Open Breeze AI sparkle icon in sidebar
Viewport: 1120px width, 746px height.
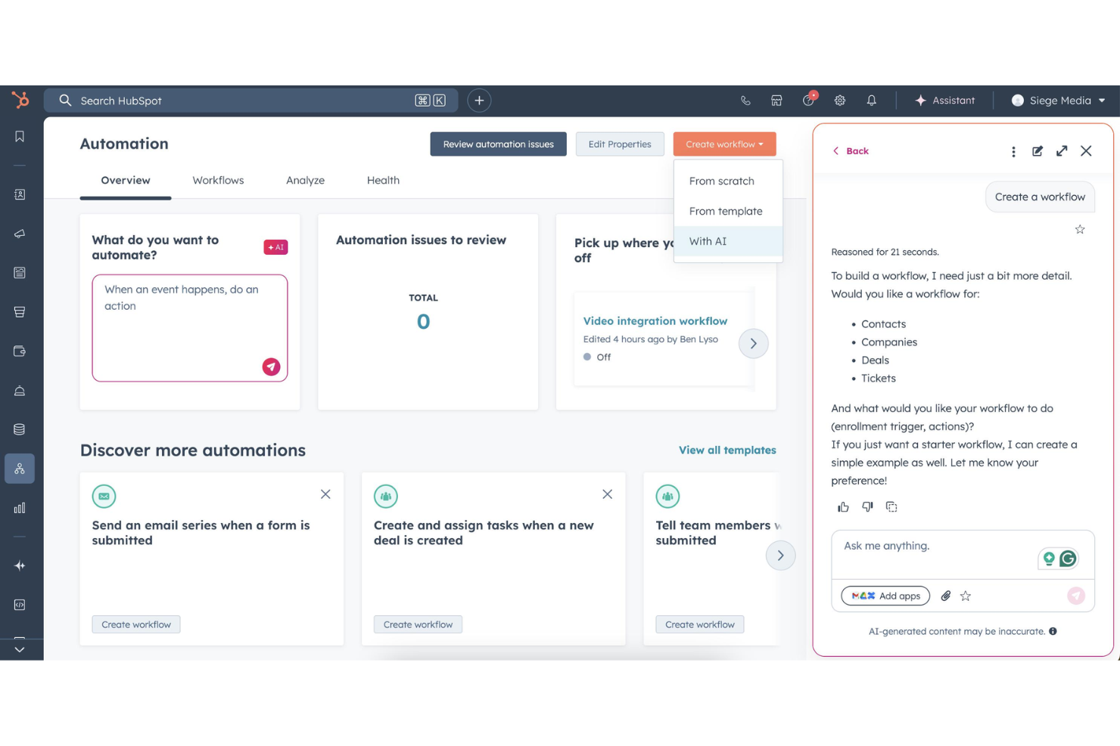[x=20, y=565]
